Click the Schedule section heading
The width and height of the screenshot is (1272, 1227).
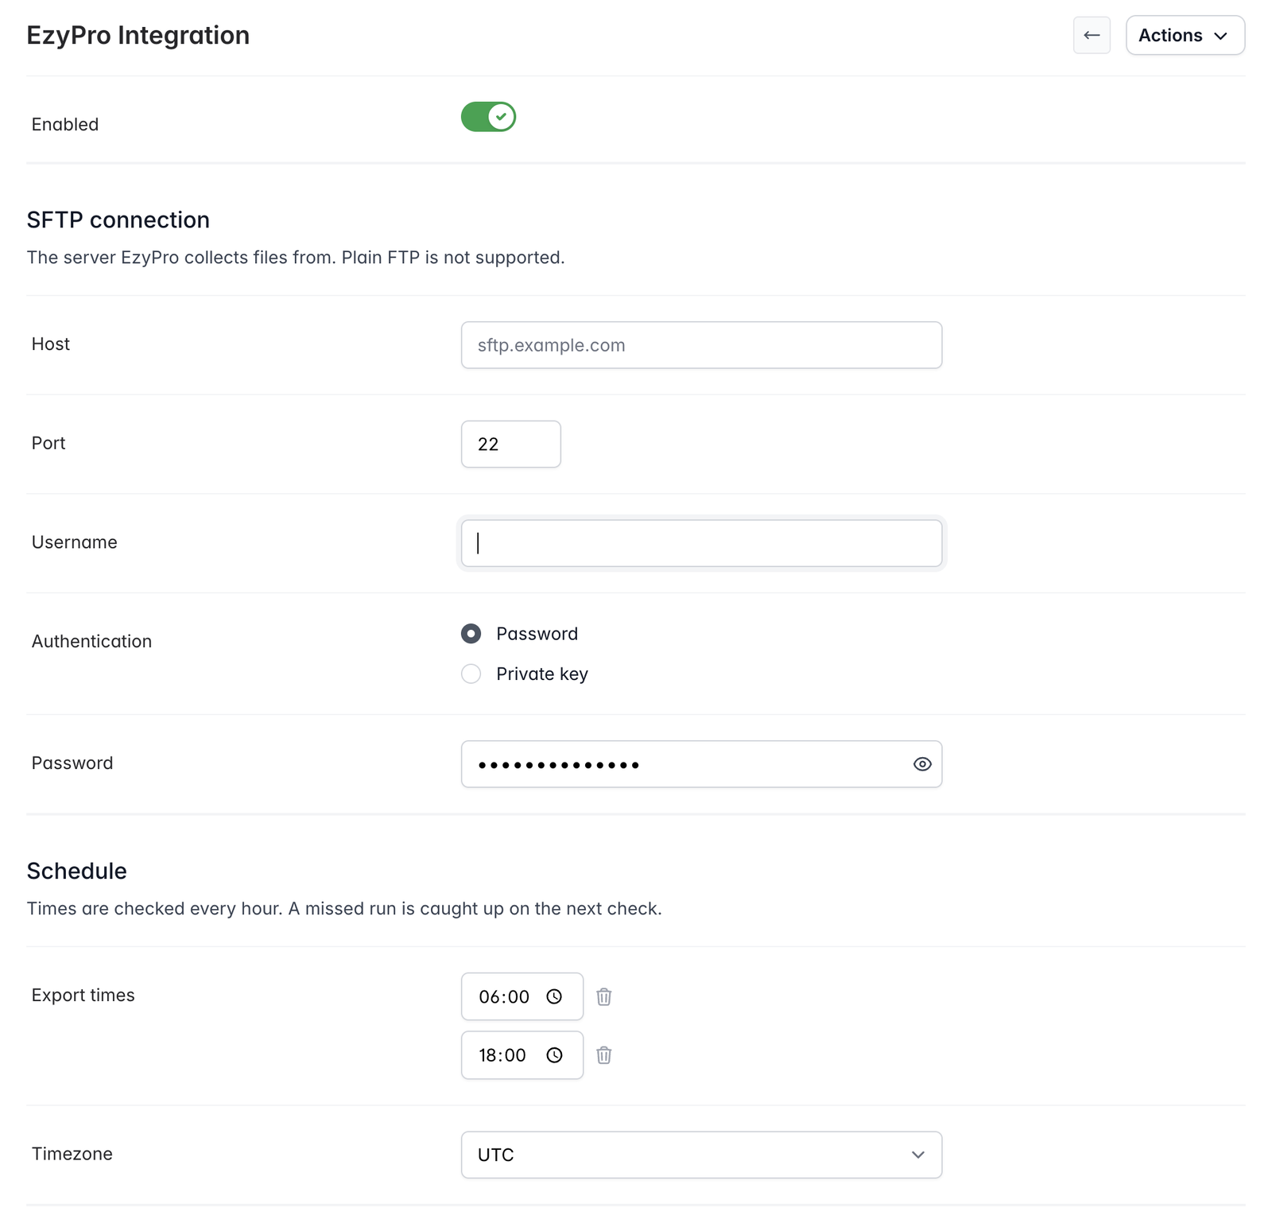point(77,871)
